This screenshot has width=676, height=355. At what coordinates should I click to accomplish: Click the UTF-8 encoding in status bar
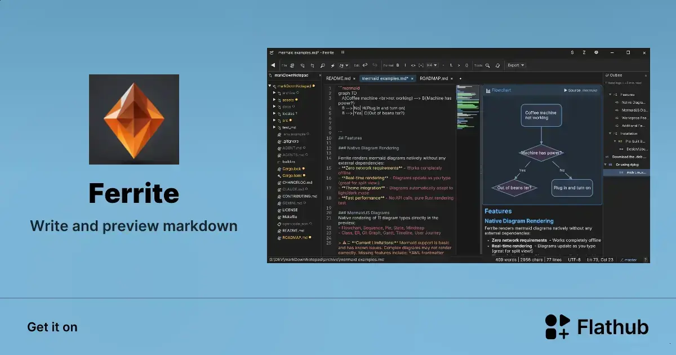click(575, 260)
